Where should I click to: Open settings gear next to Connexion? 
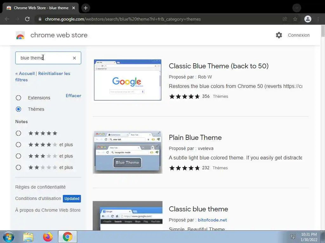pos(279,35)
